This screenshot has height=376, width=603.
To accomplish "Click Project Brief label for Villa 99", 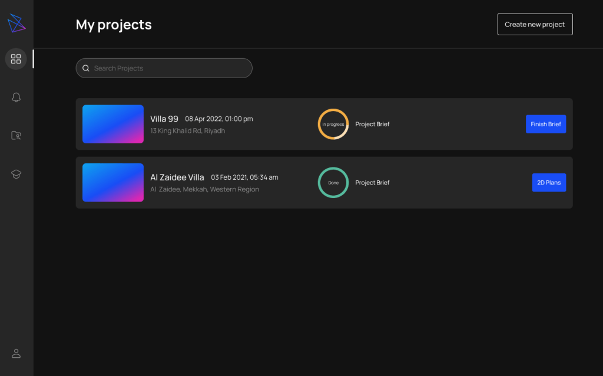I will point(372,124).
